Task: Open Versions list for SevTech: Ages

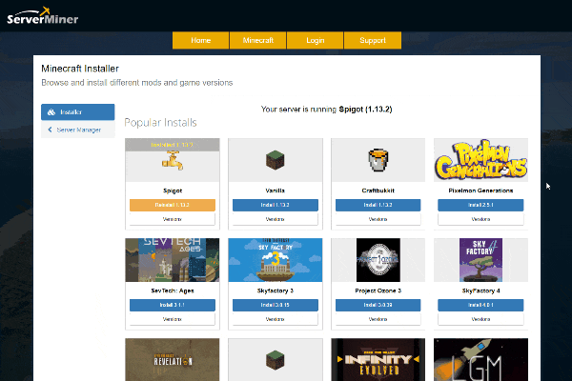Action: (173, 319)
